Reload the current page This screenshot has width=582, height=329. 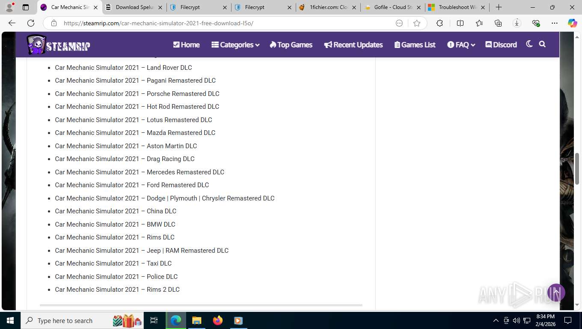pos(31,23)
